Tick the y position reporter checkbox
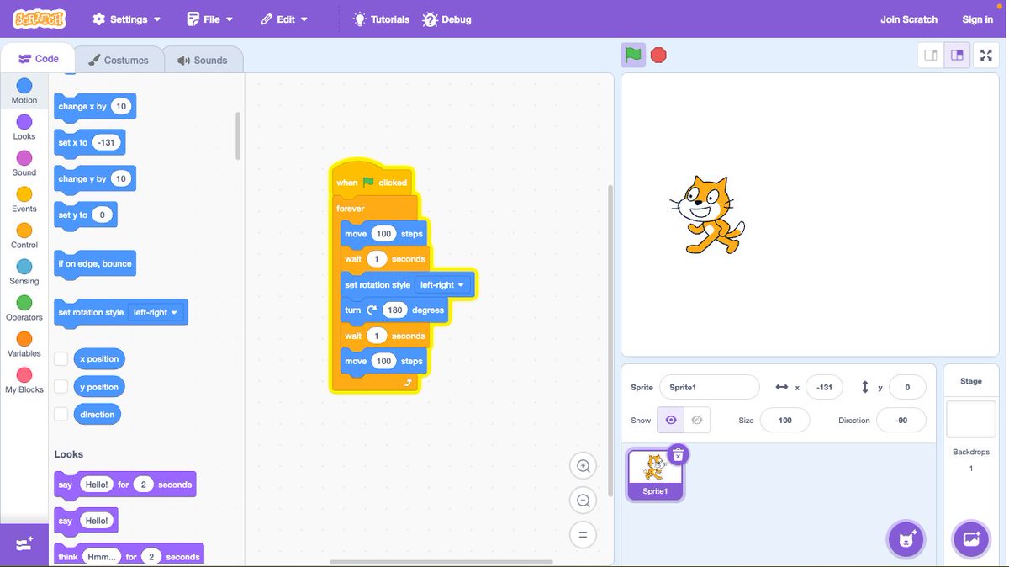 click(x=61, y=387)
